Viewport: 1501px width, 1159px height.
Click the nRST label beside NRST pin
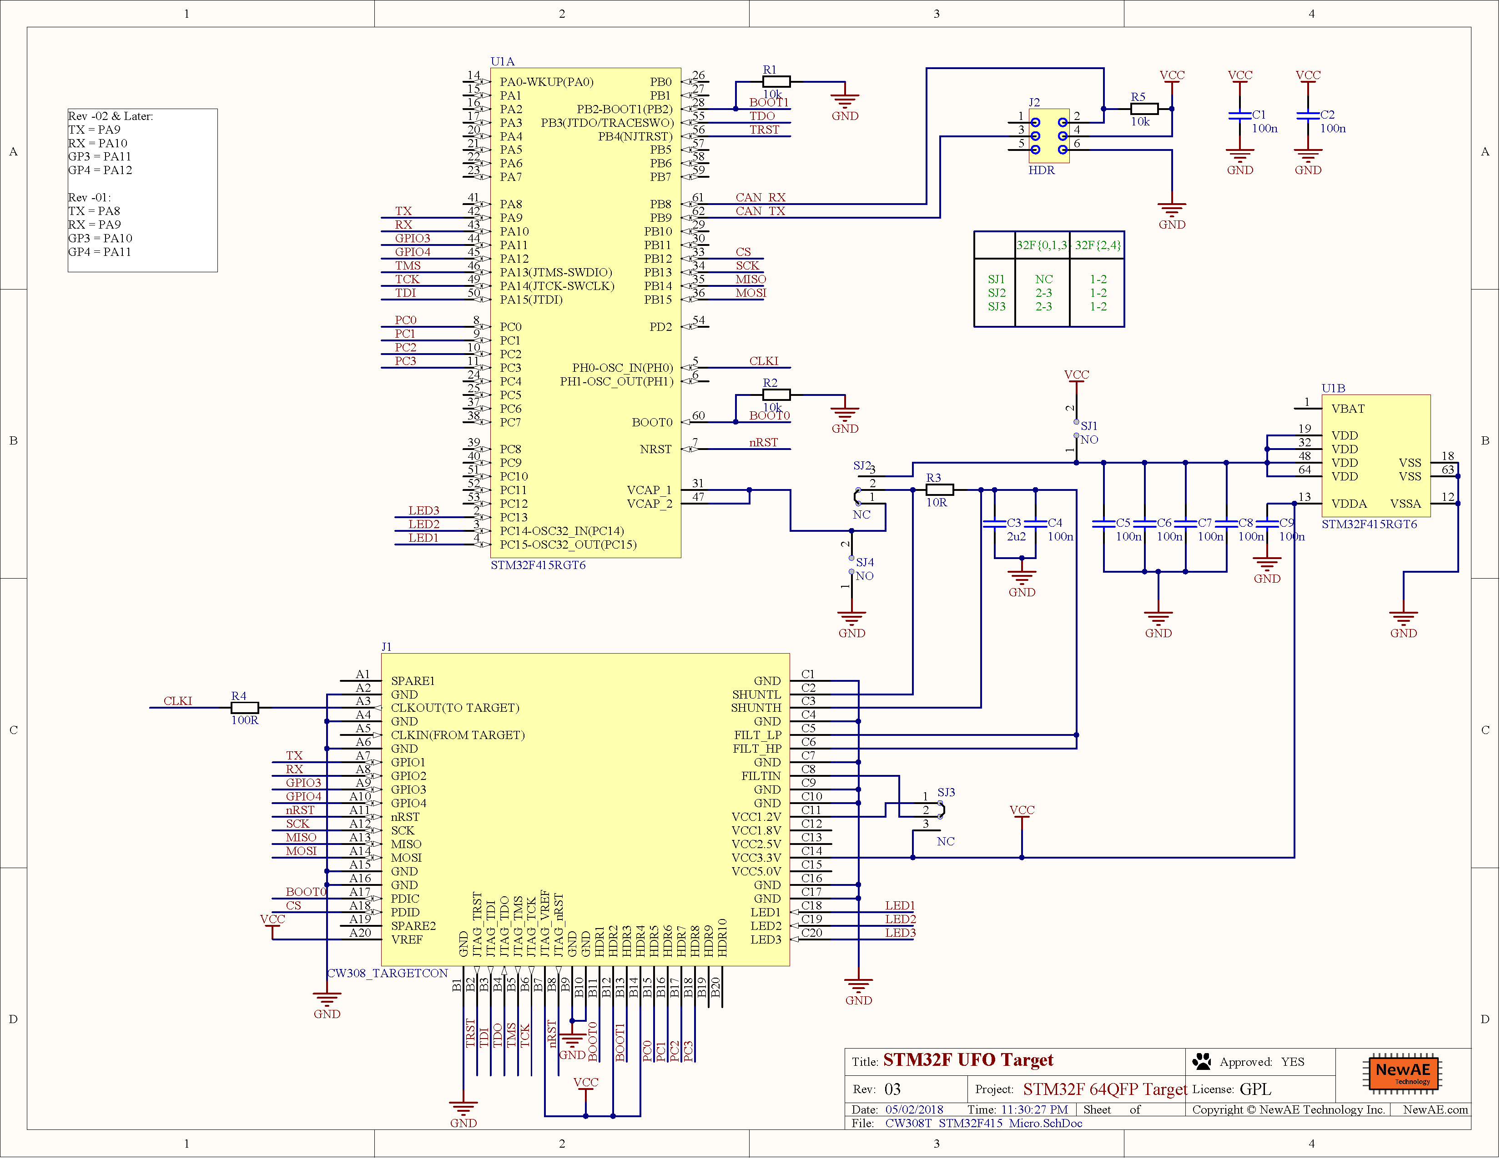764,443
